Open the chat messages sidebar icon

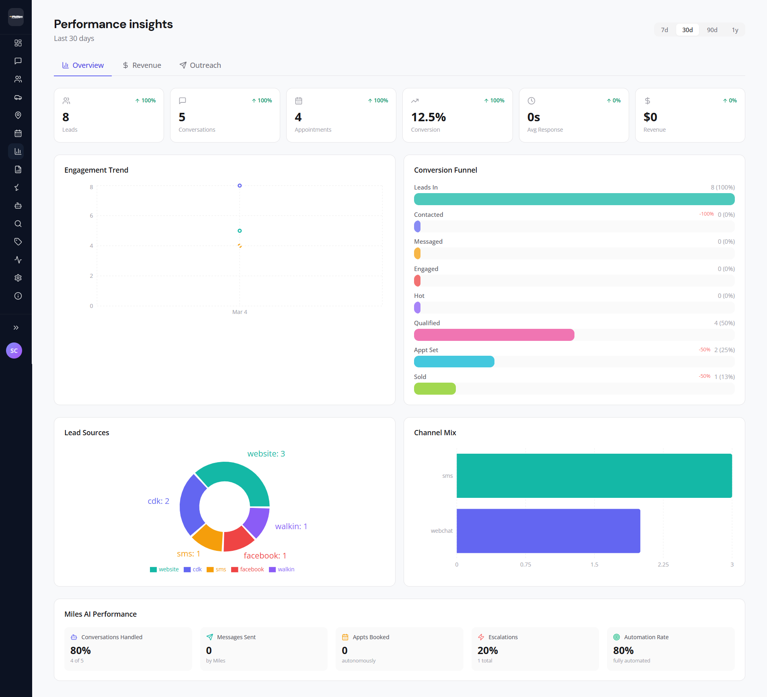(18, 61)
